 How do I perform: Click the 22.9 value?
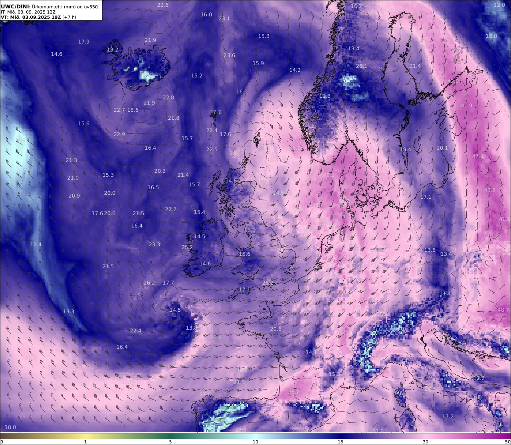[119, 134]
